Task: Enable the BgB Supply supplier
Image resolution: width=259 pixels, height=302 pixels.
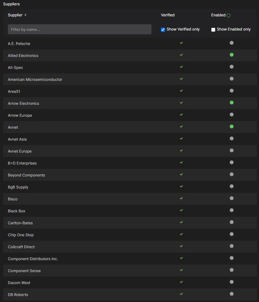Action: (232, 186)
